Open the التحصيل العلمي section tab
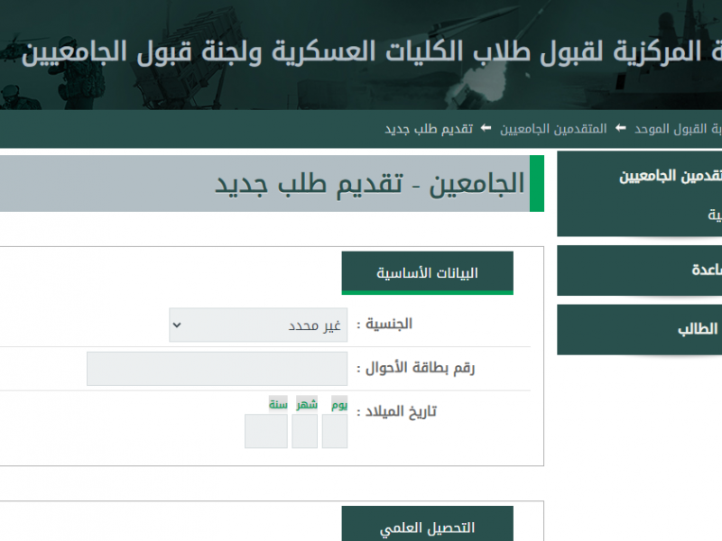 pos(427,527)
